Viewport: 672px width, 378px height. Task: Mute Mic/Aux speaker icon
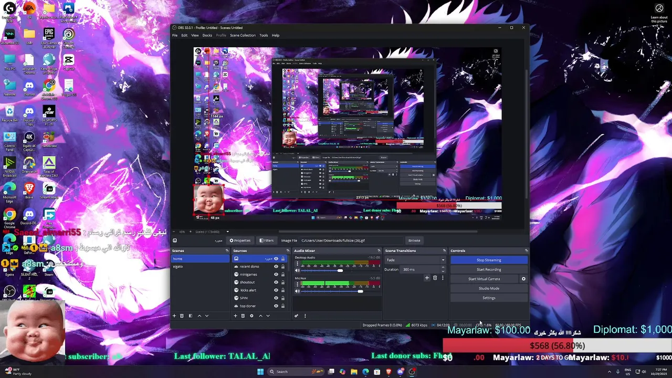tap(297, 291)
